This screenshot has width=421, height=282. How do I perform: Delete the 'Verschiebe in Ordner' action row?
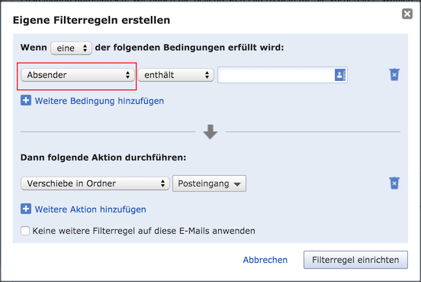click(x=394, y=183)
